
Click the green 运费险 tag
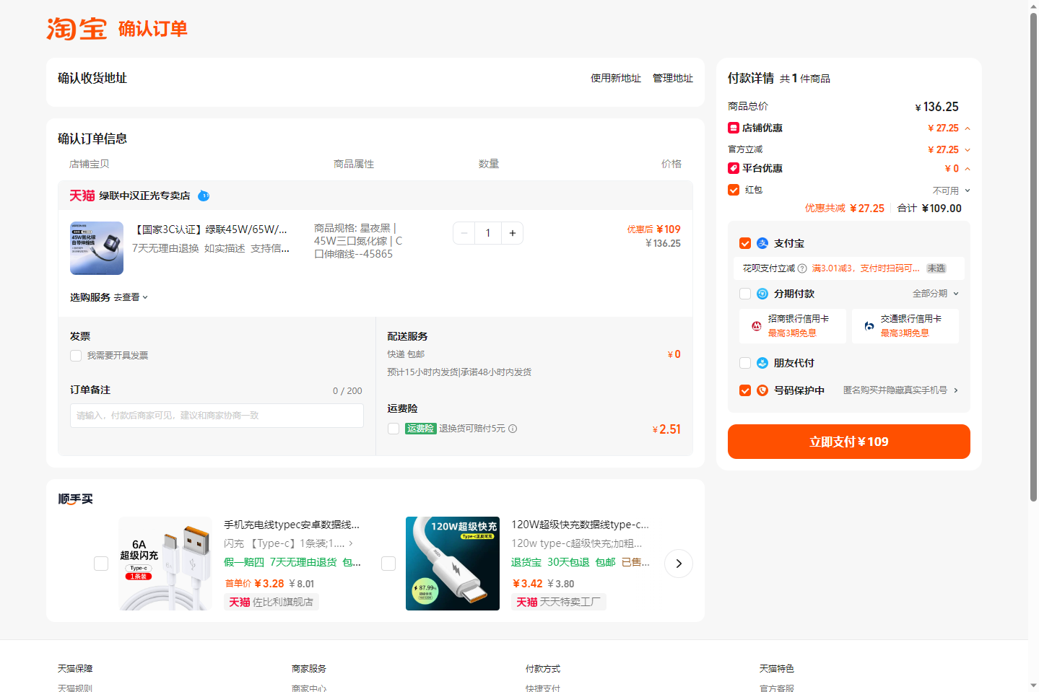(x=420, y=429)
